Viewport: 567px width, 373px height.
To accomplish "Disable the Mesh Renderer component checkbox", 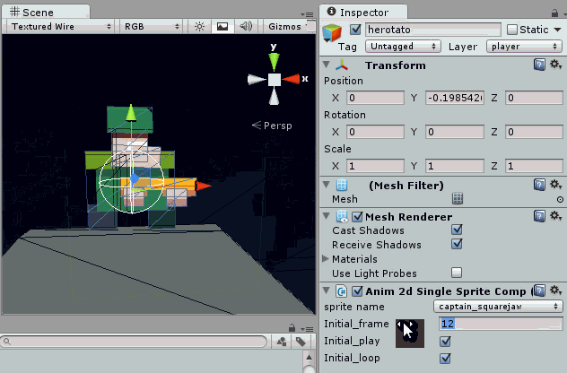I will [357, 216].
